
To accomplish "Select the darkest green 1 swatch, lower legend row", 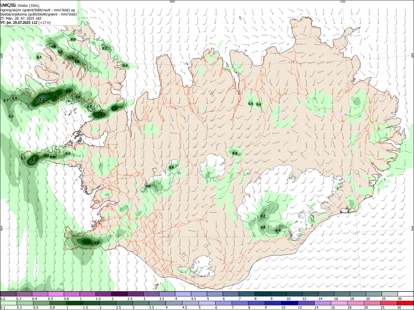I will (x=75, y=303).
